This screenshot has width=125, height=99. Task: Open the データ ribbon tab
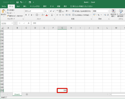point(52,6)
